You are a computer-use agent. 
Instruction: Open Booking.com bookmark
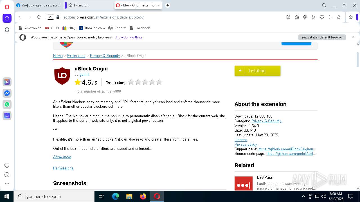tap(92, 28)
